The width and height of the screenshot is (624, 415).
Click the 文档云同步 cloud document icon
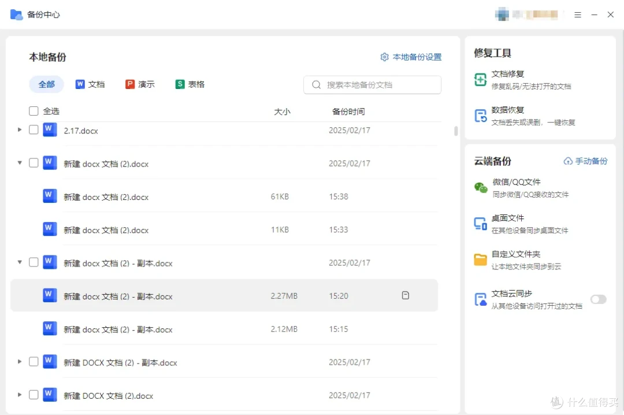tap(480, 299)
